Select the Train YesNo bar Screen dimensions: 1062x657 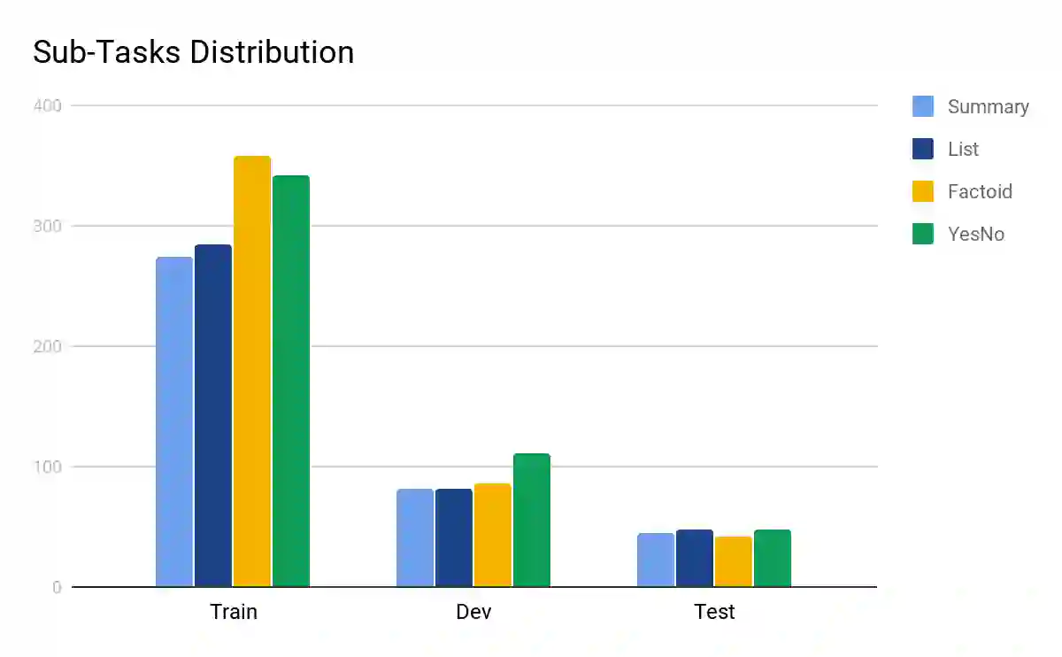(291, 381)
